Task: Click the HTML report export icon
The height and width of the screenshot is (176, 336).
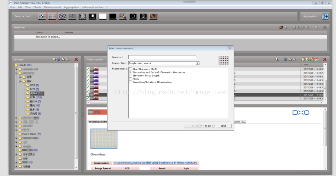Action: click(303, 59)
